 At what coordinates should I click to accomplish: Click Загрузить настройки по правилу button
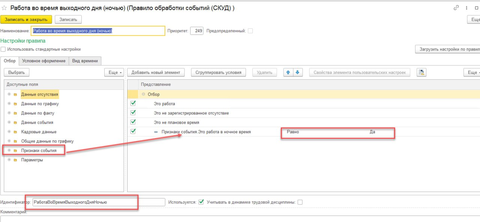[448, 49]
